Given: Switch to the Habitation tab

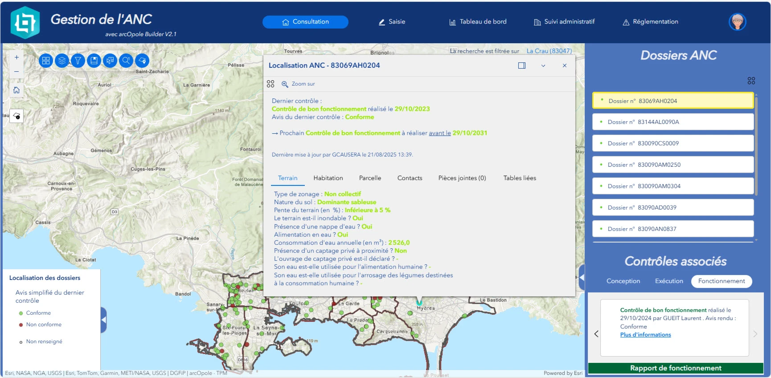Looking at the screenshot, I should coord(328,178).
